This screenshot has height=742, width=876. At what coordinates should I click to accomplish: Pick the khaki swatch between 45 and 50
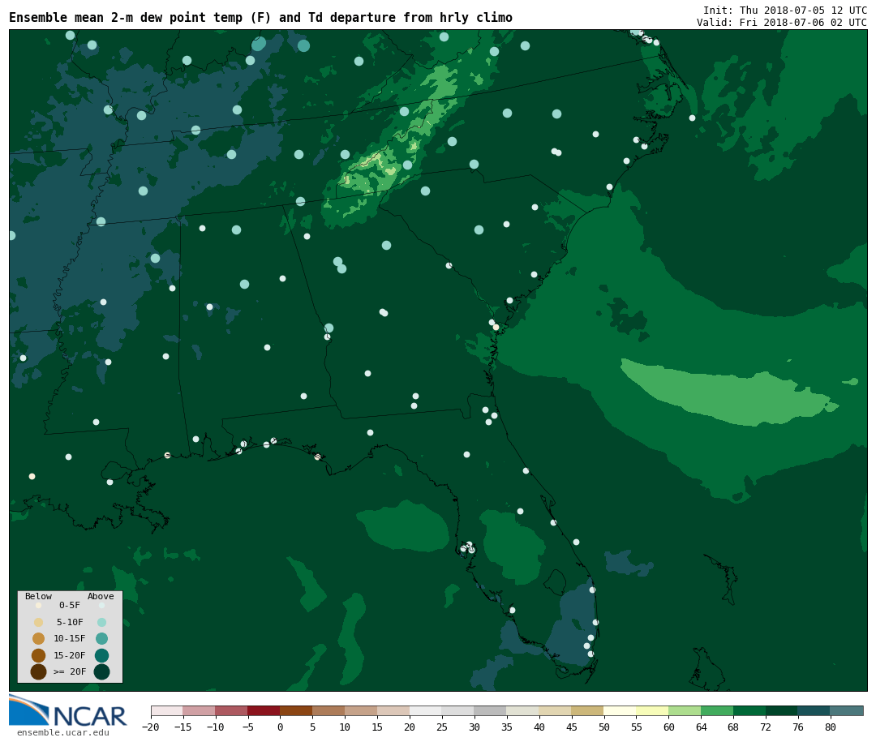(x=588, y=710)
